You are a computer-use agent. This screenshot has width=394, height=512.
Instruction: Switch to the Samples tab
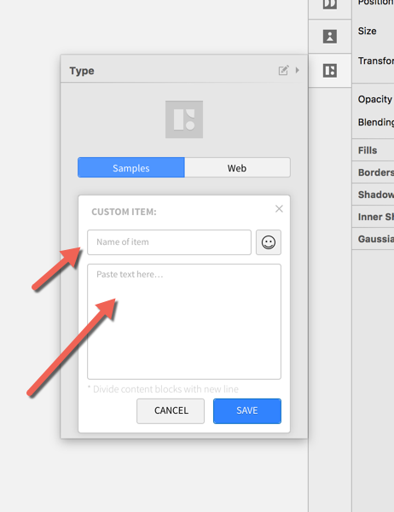(x=131, y=167)
